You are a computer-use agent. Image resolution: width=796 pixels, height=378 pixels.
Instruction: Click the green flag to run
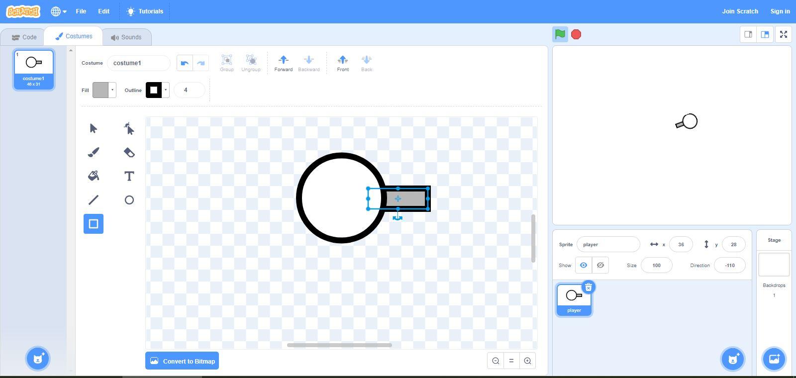(x=560, y=34)
